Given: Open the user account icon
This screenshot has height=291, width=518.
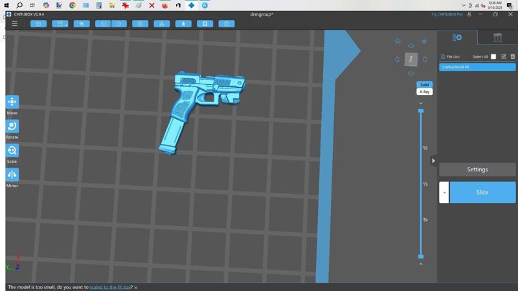Looking at the screenshot, I should [469, 14].
